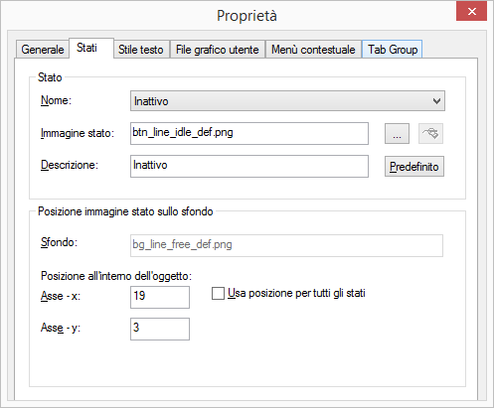Image resolution: width=494 pixels, height=408 pixels.
Task: Click the dropdown arrow next to Inattivo
Action: click(436, 101)
